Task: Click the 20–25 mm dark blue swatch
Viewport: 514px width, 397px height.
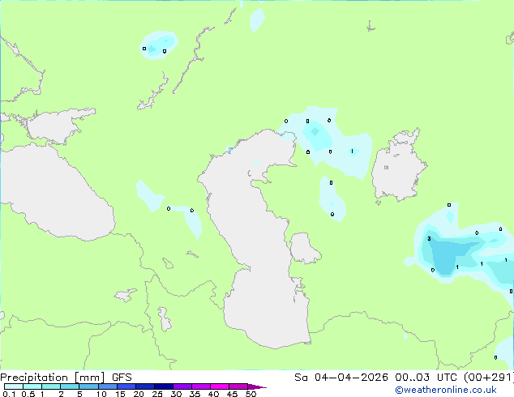Action: pyautogui.click(x=145, y=386)
